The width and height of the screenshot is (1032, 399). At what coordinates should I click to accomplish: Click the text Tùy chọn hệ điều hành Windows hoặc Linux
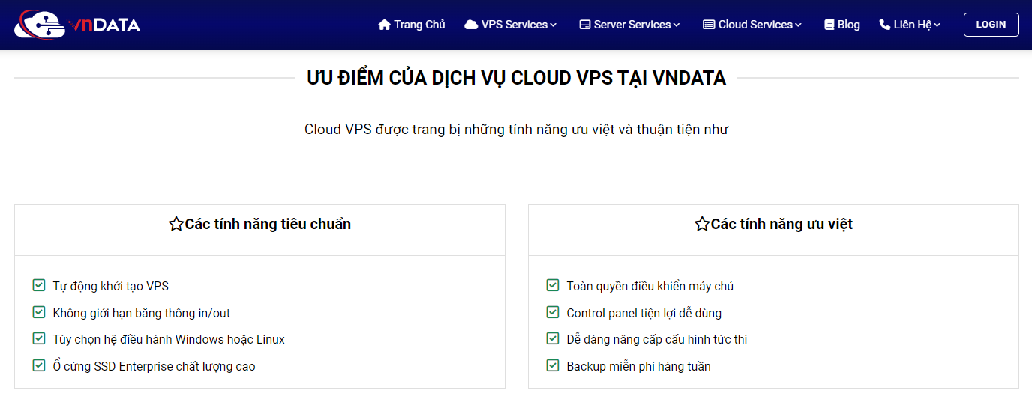(x=169, y=339)
